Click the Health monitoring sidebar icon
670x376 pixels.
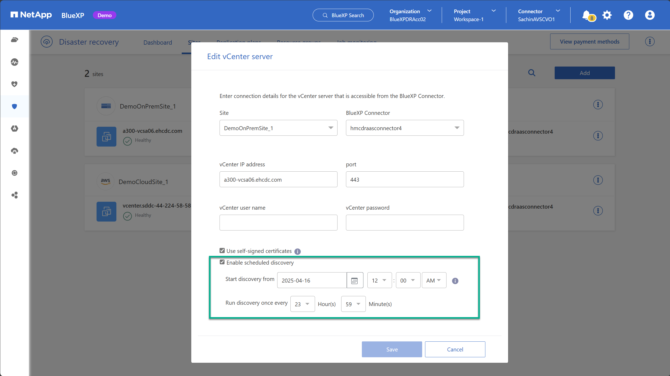[15, 62]
